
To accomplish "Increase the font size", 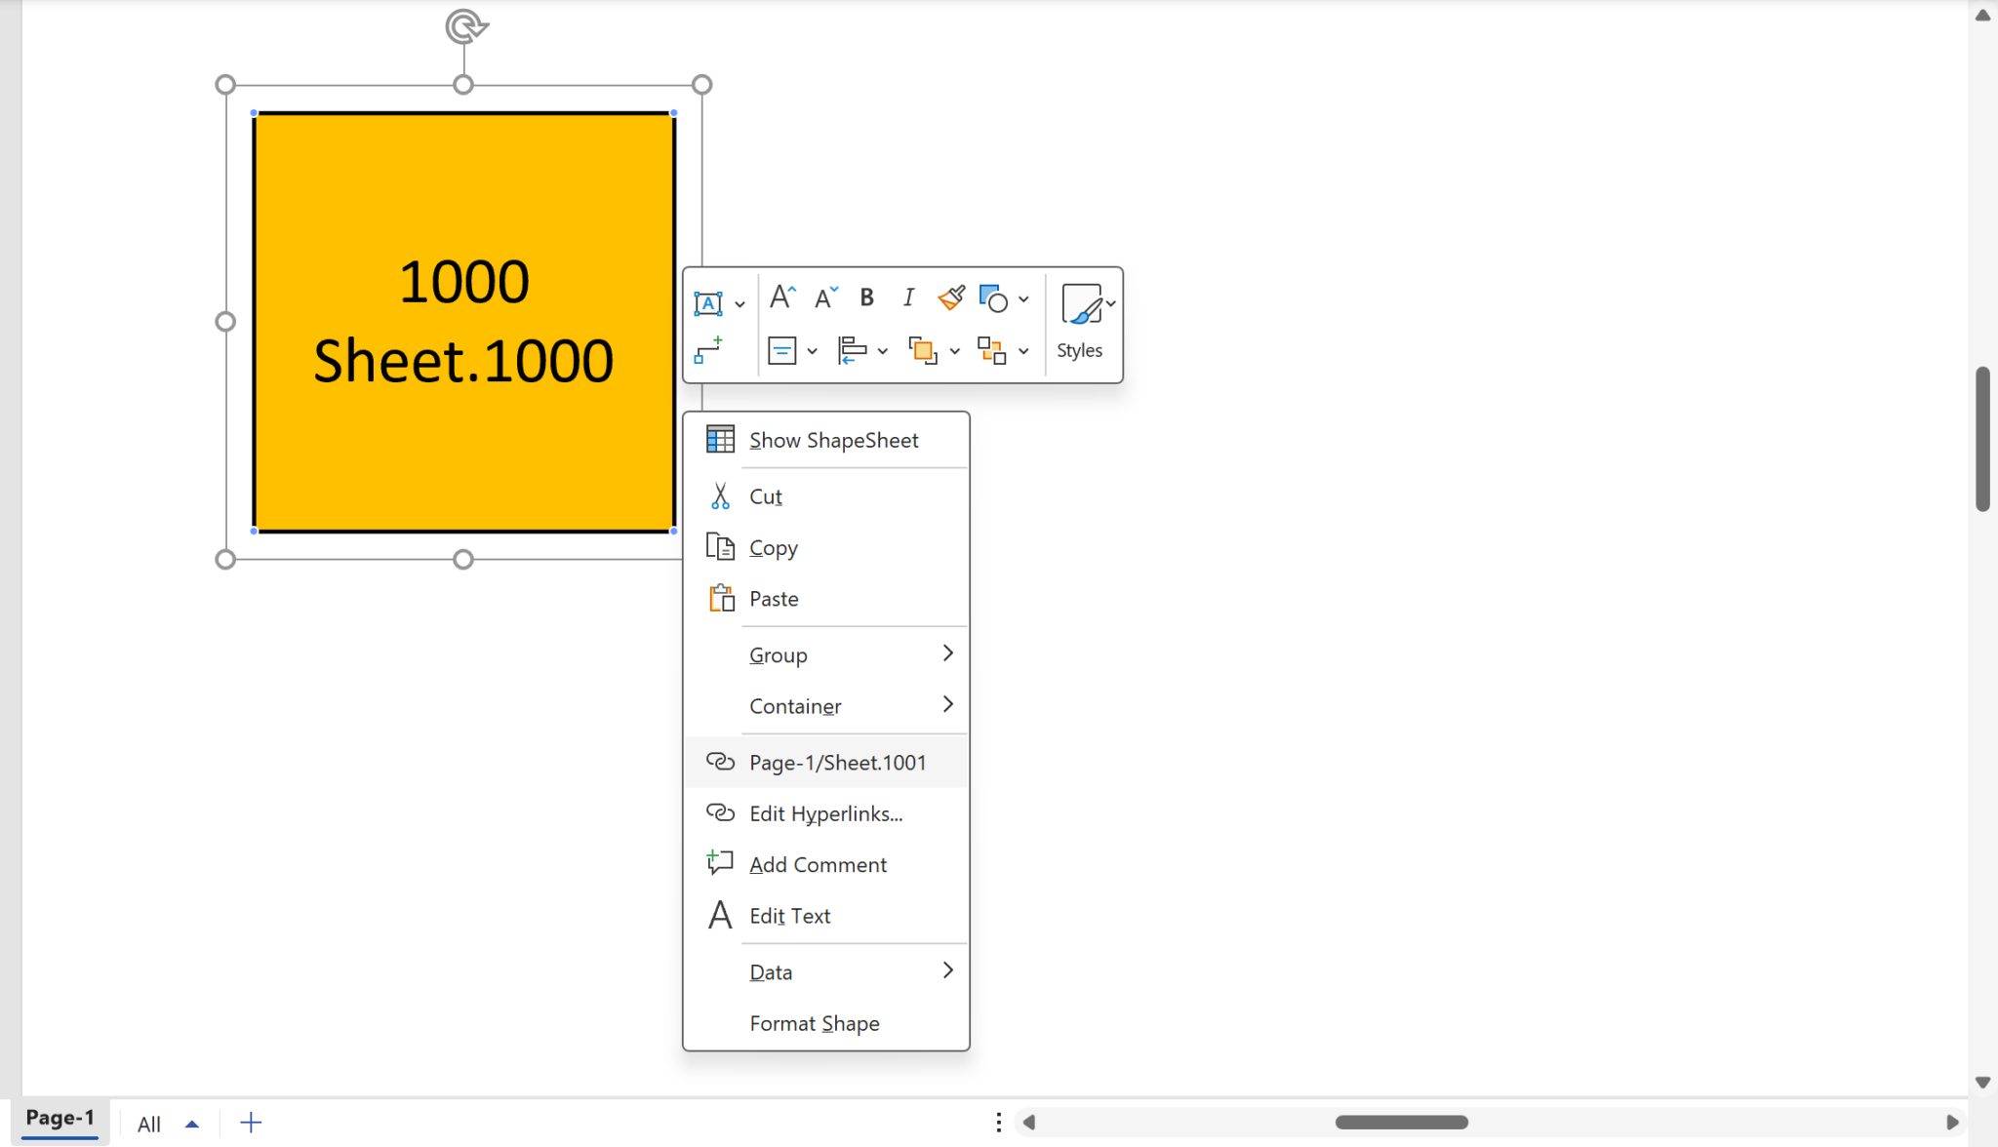I will click(780, 297).
